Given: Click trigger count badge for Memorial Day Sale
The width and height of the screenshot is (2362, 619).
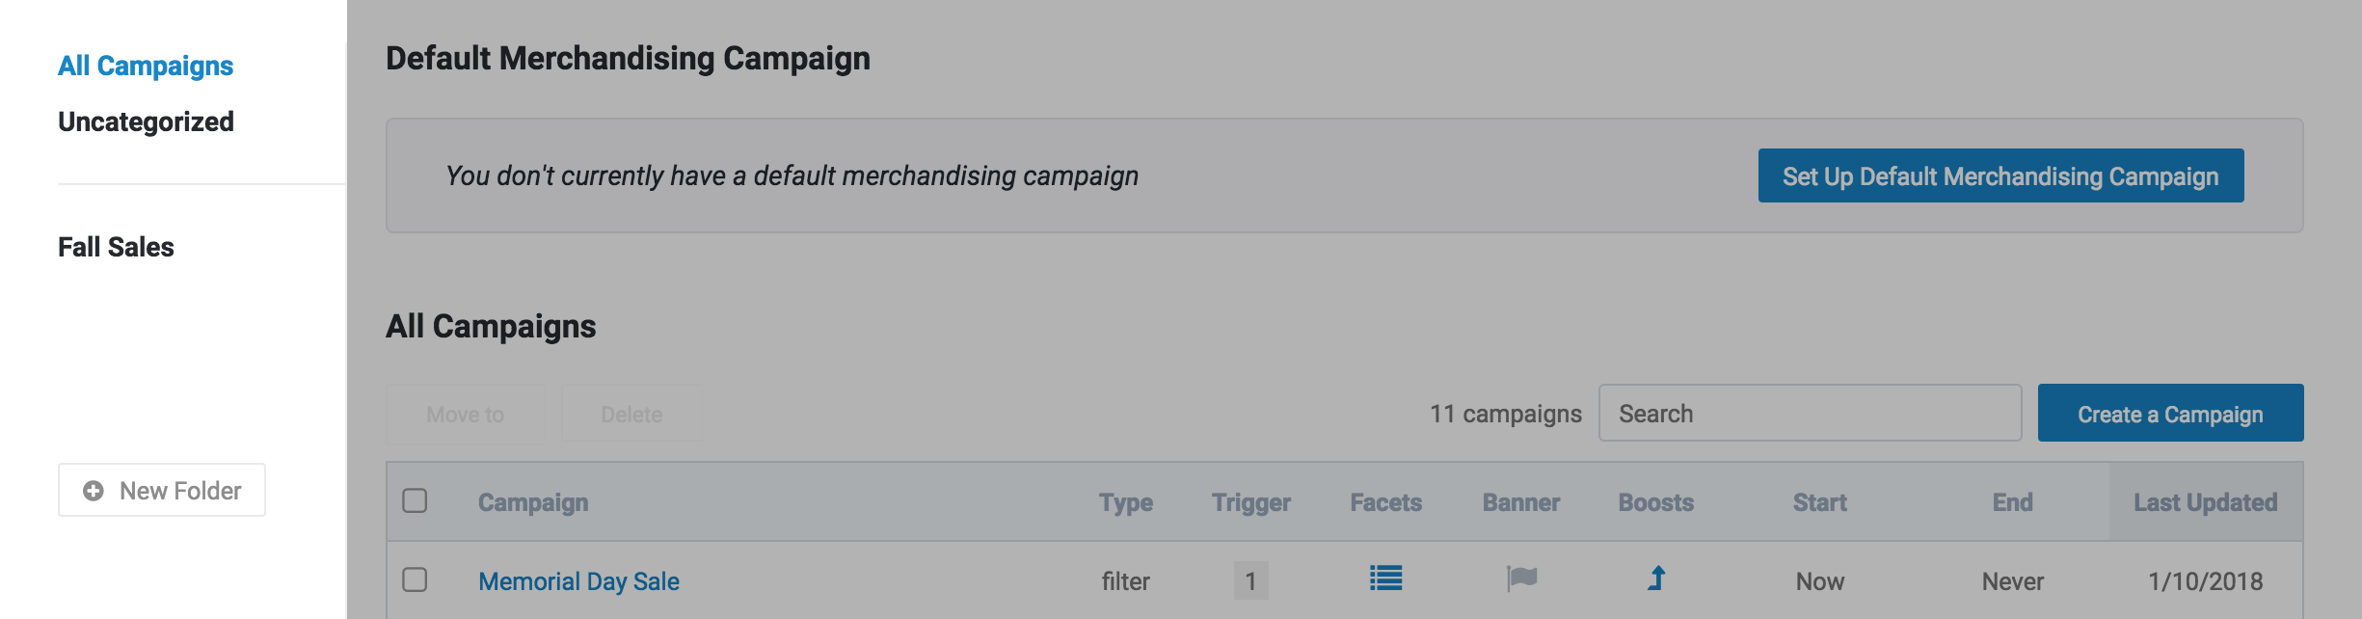Looking at the screenshot, I should (1250, 580).
